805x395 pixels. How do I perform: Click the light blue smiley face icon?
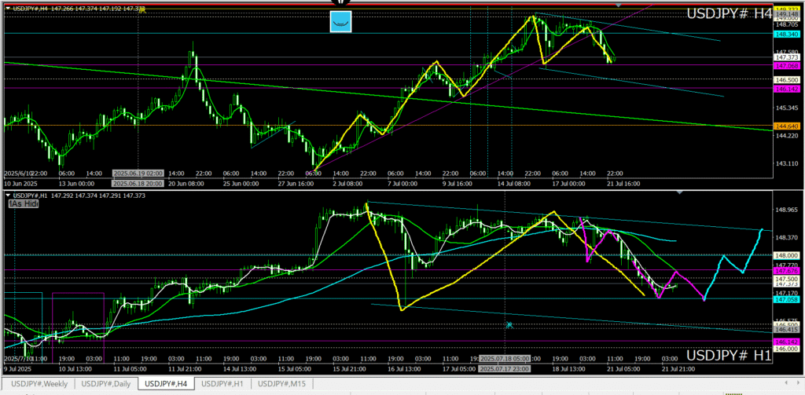pos(340,22)
